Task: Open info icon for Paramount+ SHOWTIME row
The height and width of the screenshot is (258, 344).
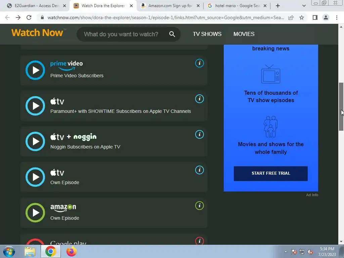Action: pyautogui.click(x=200, y=99)
